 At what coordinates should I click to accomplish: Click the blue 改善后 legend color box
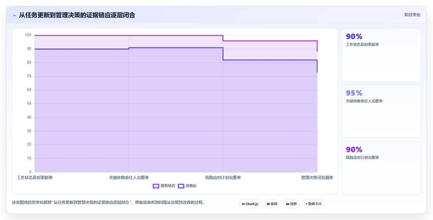click(181, 186)
